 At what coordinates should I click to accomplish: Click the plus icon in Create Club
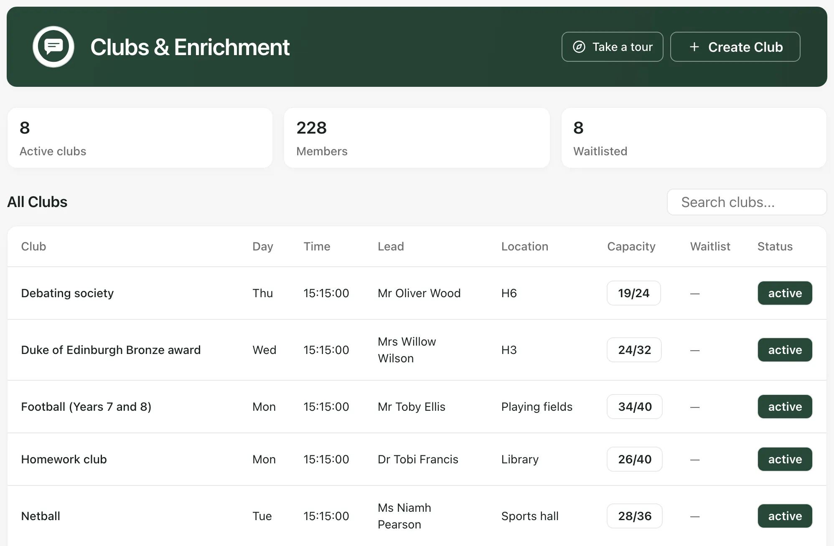(x=694, y=47)
